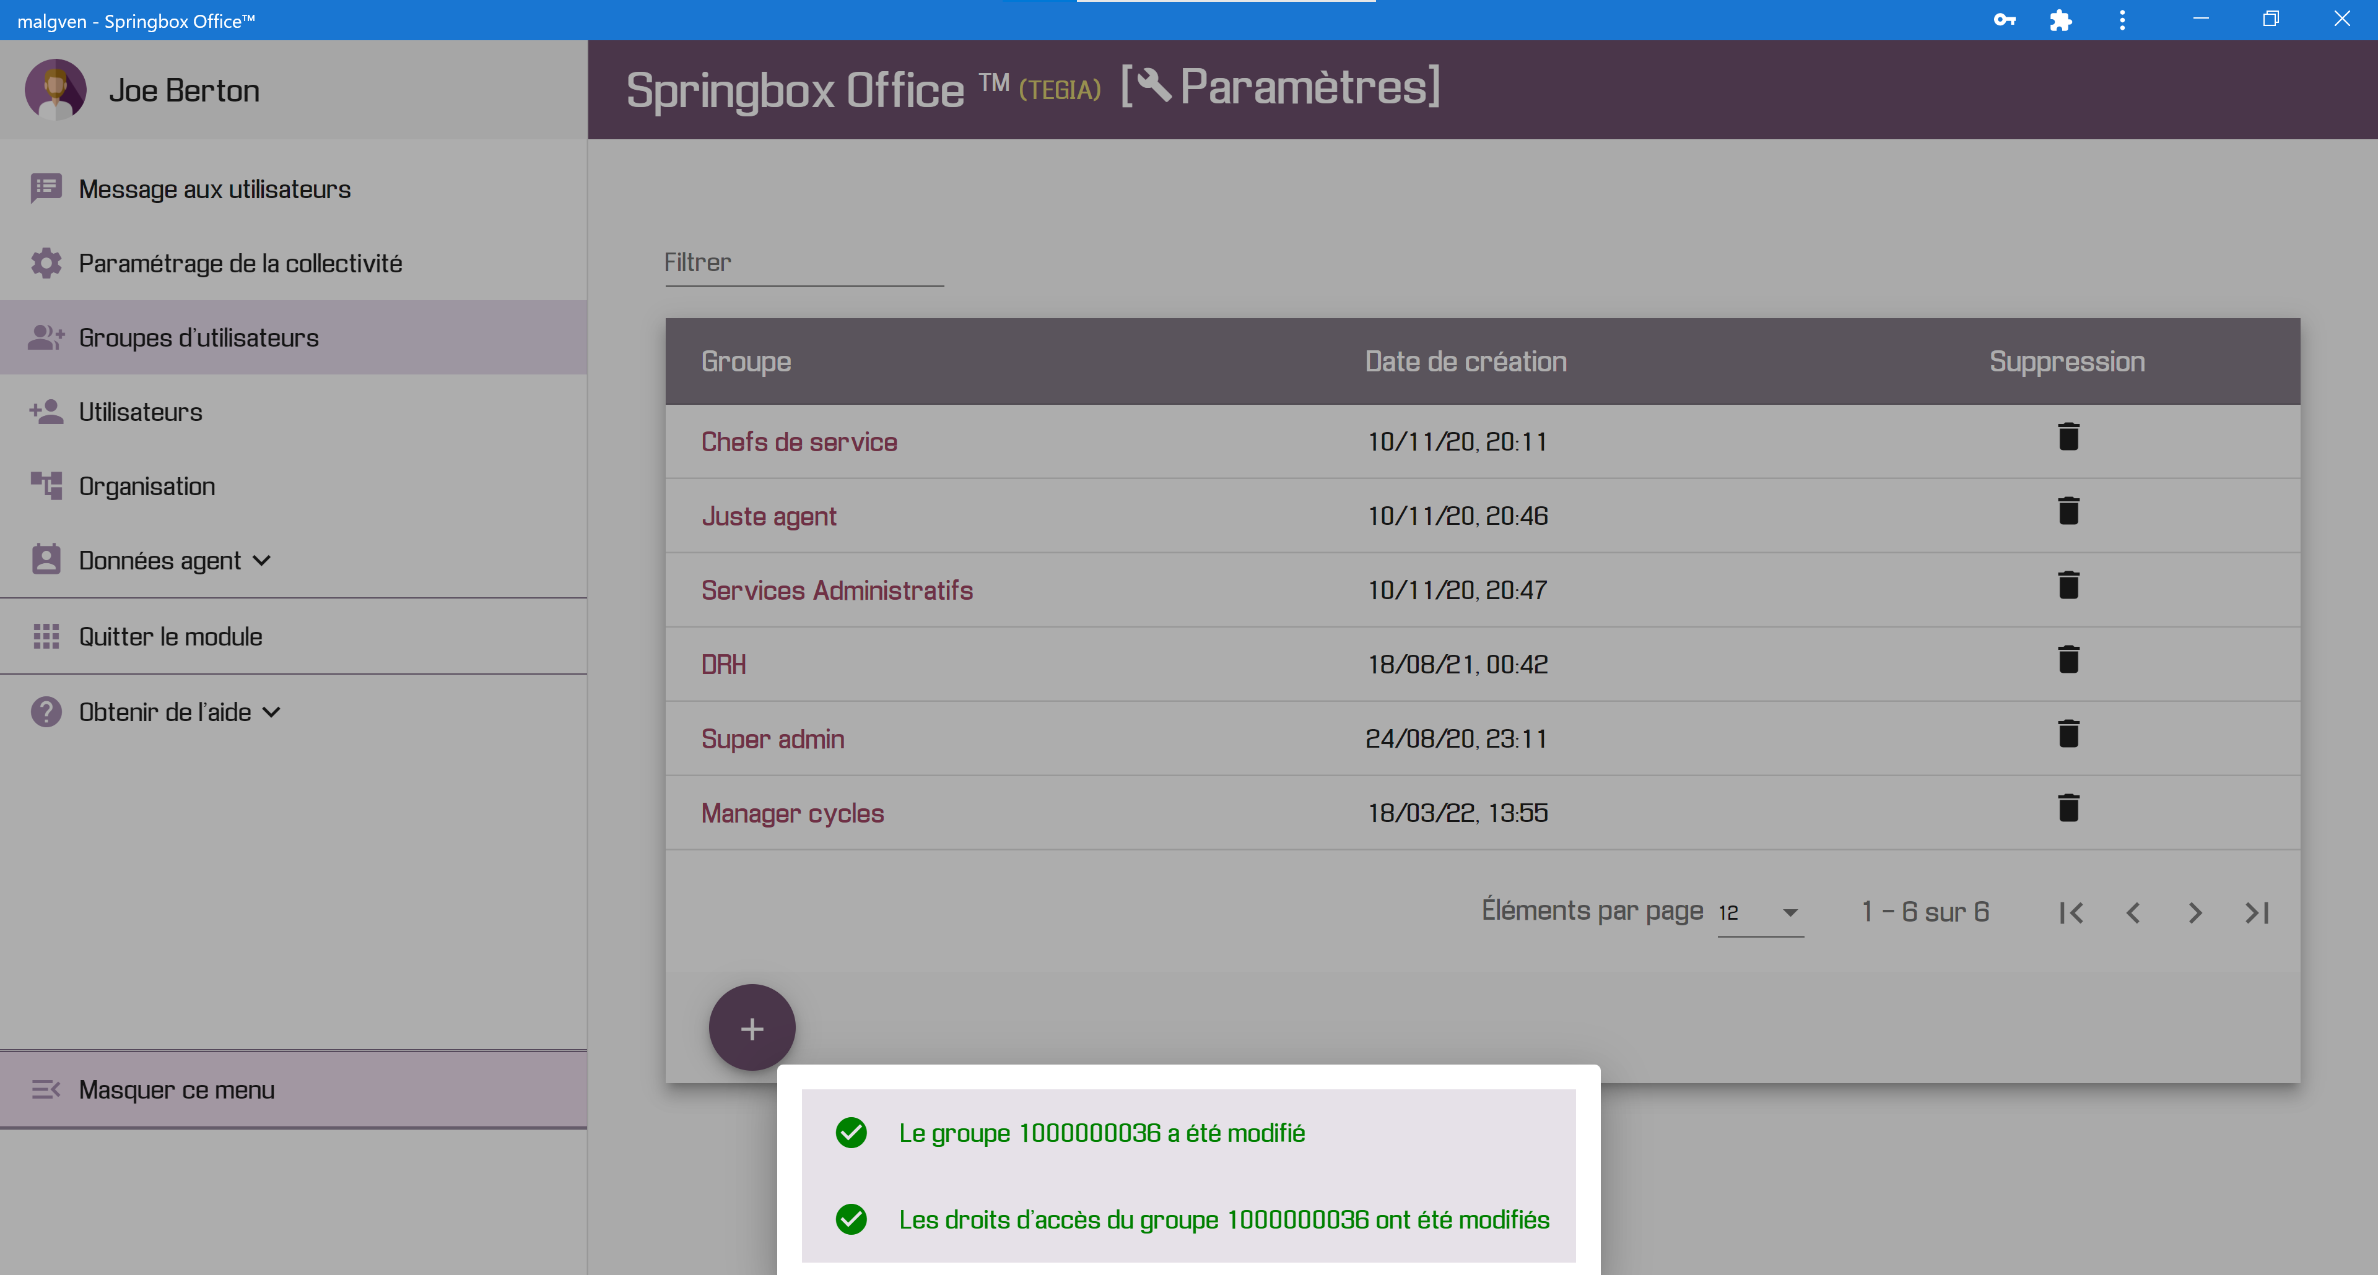
Task: Open the DRH group
Action: coord(723,664)
